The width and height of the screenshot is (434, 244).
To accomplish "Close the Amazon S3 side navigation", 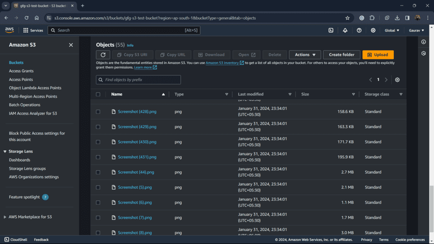I will (71, 45).
